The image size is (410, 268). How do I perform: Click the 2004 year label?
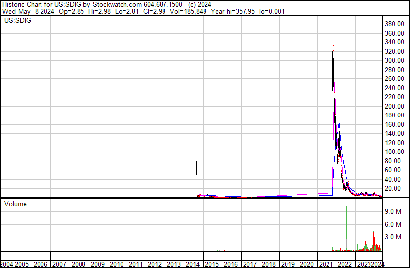6,264
